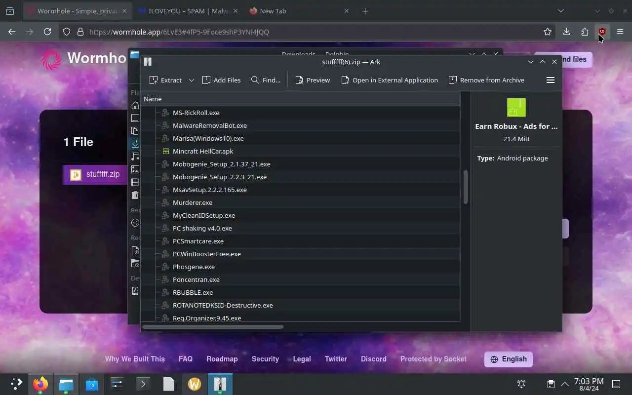The image size is (632, 395).
Task: Select MS-RickRoll.exe in archive list
Action: (x=196, y=113)
